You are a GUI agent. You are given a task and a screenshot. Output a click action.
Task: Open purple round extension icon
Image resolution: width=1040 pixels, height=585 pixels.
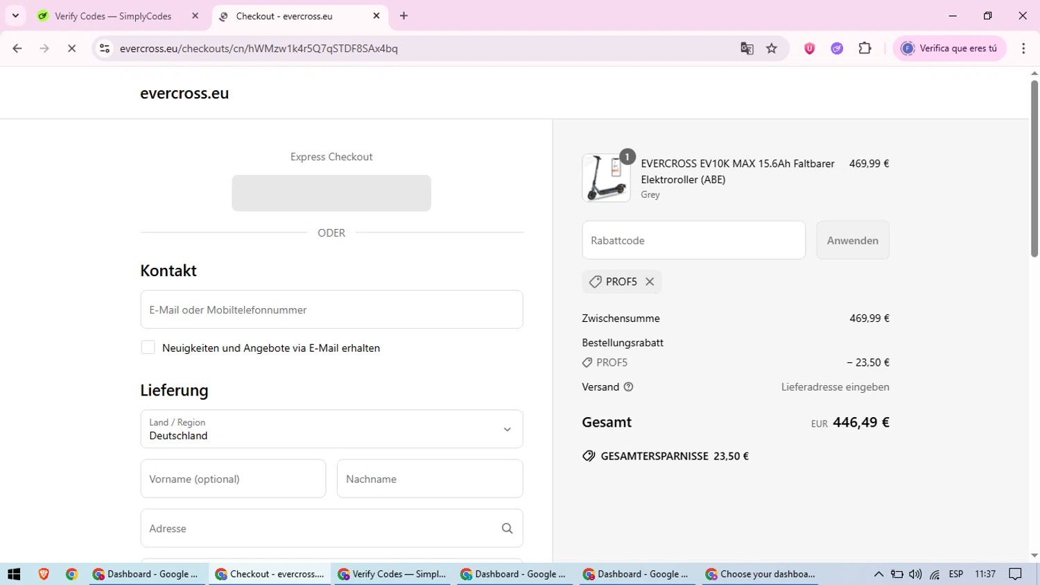click(837, 49)
